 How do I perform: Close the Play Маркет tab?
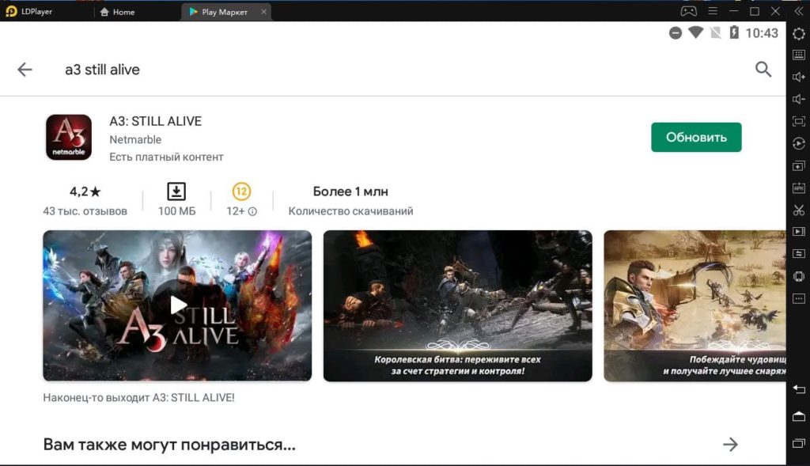263,11
